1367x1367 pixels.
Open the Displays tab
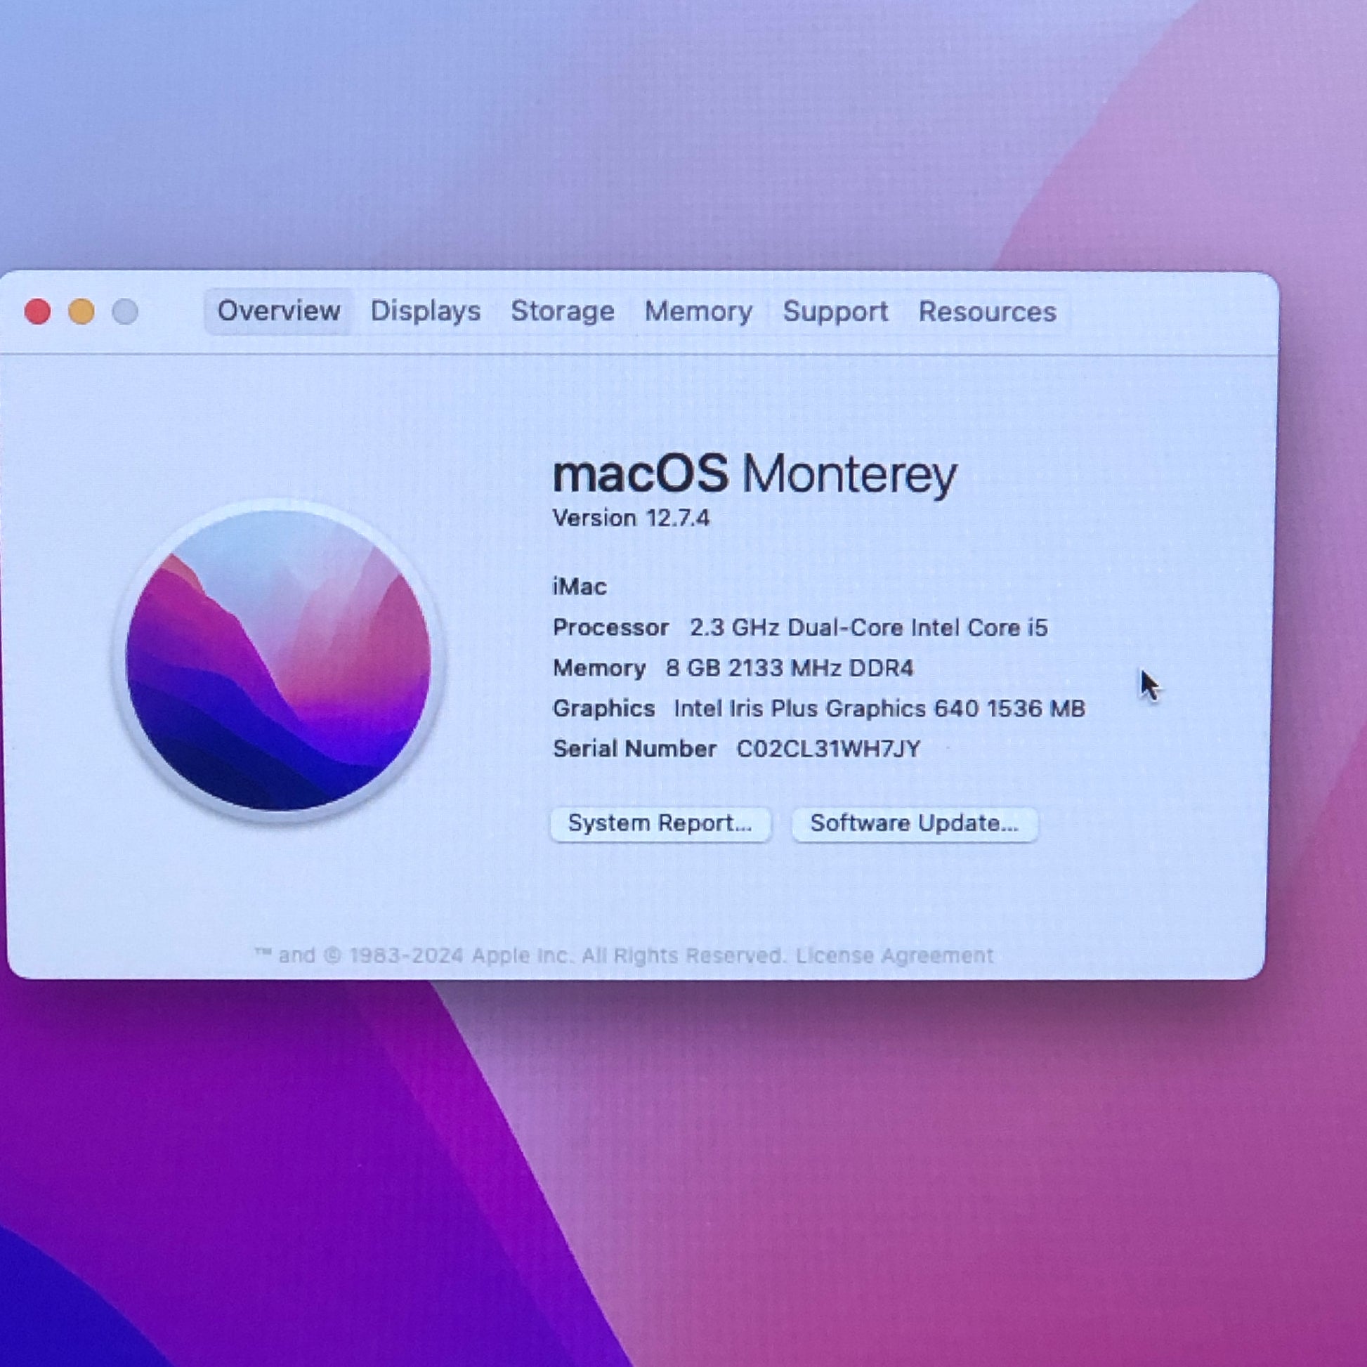425,311
